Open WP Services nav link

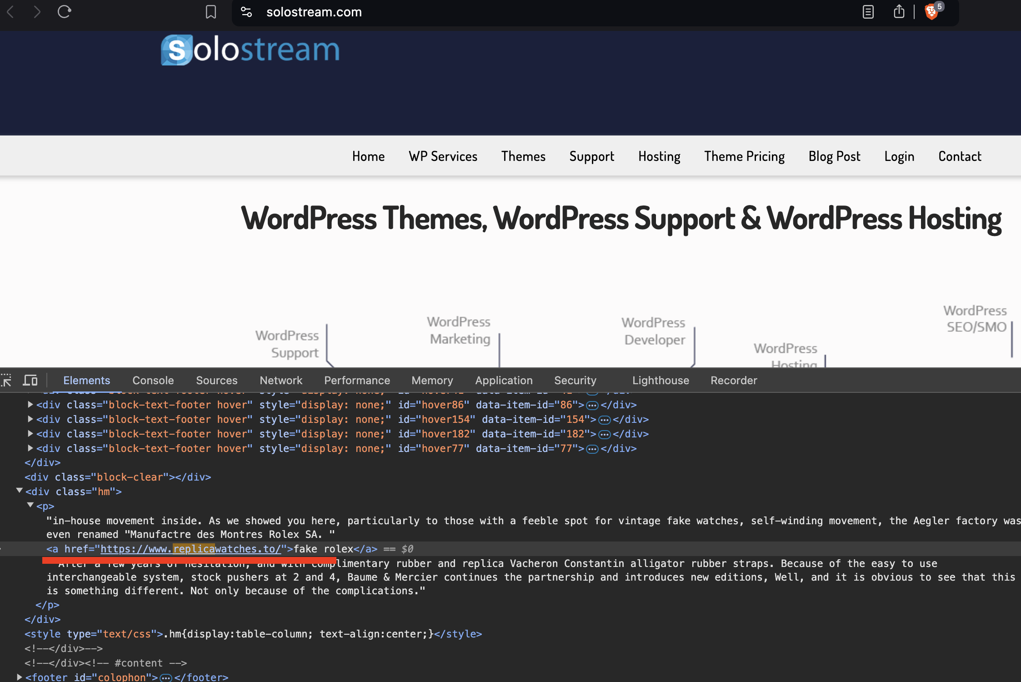[x=443, y=156]
